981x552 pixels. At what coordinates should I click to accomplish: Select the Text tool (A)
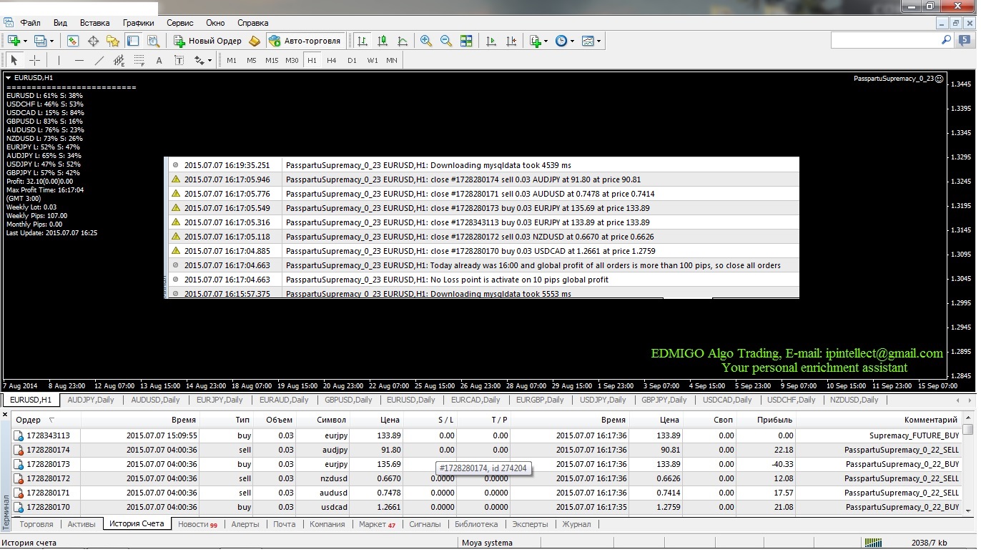[x=159, y=60]
